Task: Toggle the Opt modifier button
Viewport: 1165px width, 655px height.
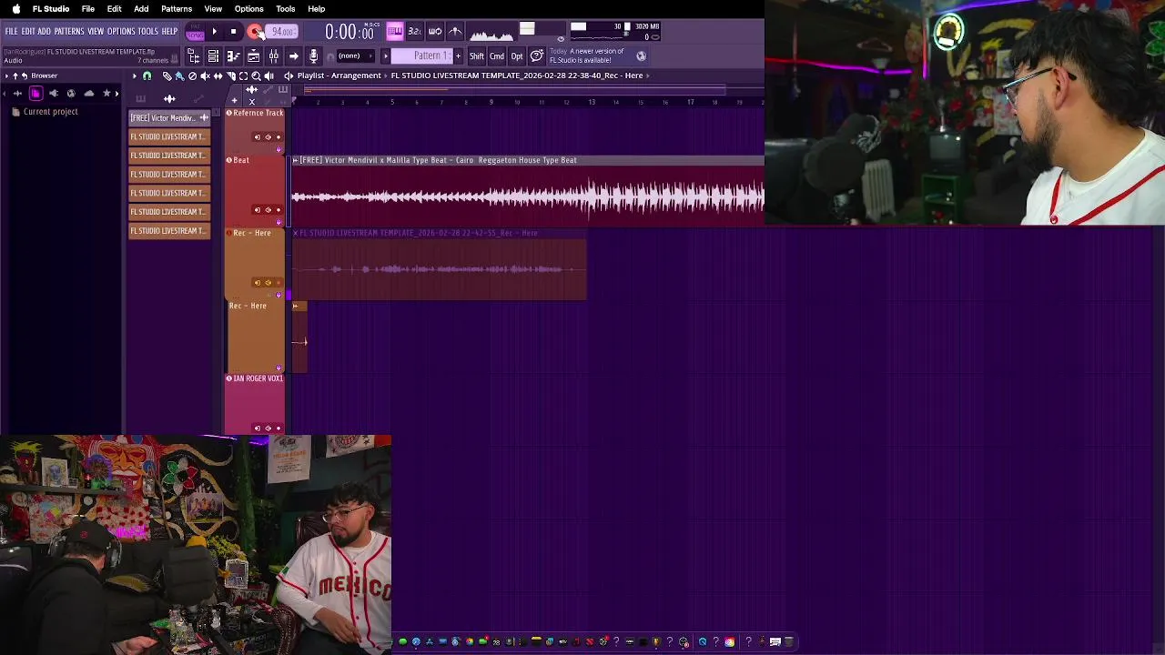Action: pos(517,56)
